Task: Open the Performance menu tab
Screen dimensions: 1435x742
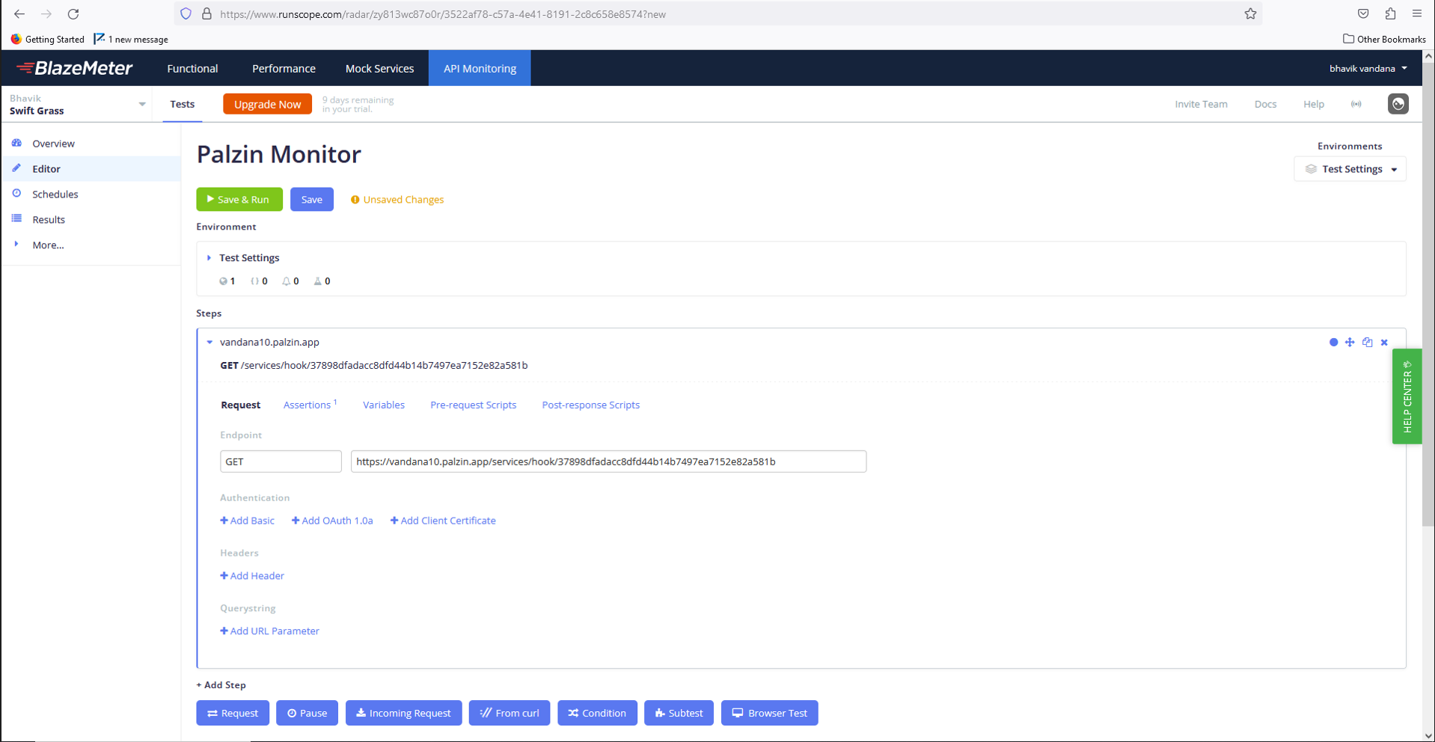Action: [284, 68]
